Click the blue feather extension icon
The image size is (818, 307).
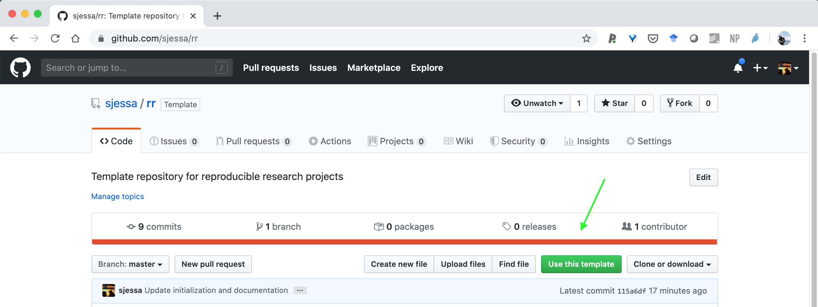point(755,39)
